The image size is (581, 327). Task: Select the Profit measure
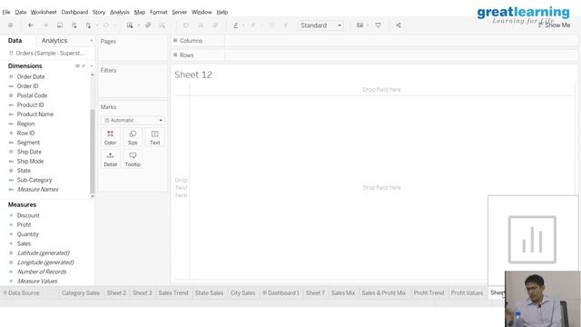(24, 224)
